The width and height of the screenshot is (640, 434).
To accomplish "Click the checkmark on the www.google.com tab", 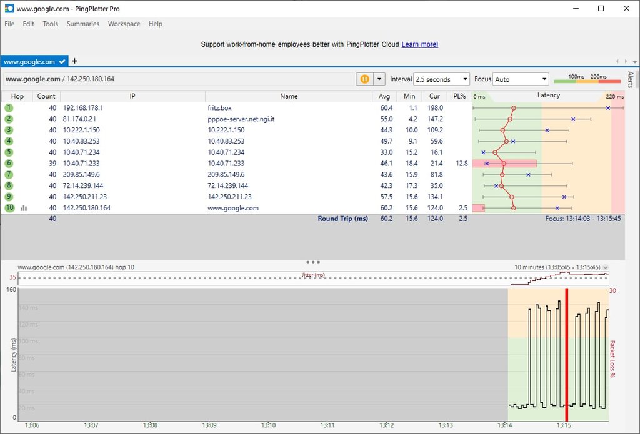I will coord(62,62).
